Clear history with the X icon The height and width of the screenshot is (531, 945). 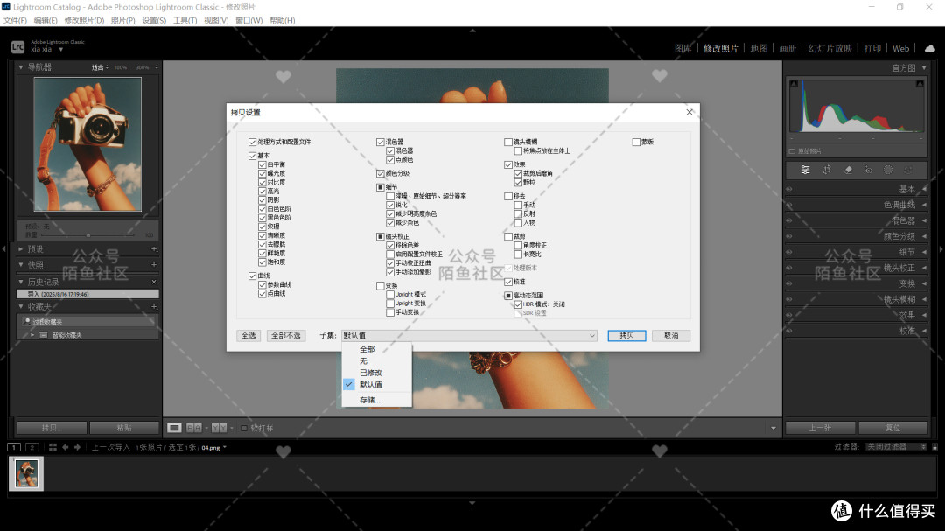(x=154, y=282)
